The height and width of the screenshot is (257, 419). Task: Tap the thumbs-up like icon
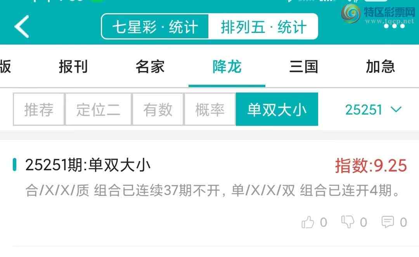308,222
